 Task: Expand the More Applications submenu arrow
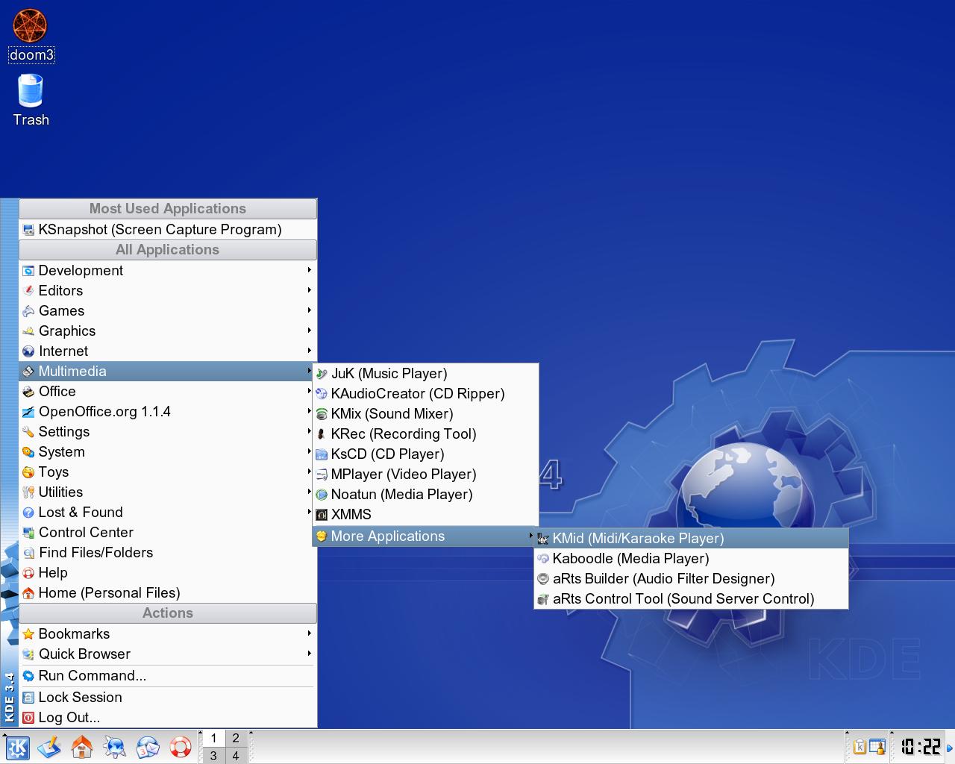coord(530,536)
